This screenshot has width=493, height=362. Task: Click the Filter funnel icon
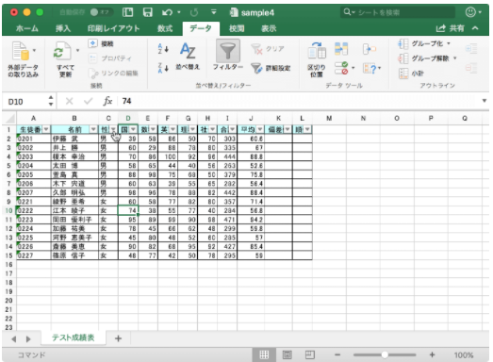(228, 51)
